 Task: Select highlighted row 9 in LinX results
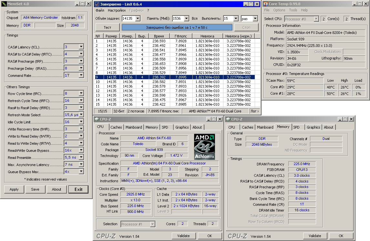(174, 77)
